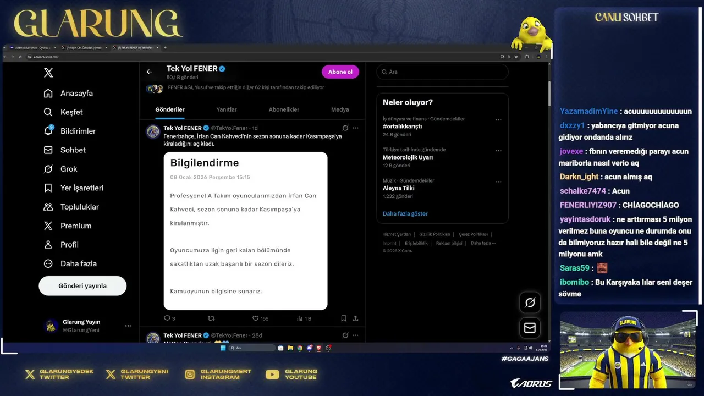Open Bilgilendirme image in post
The width and height of the screenshot is (704, 396).
coord(245,231)
